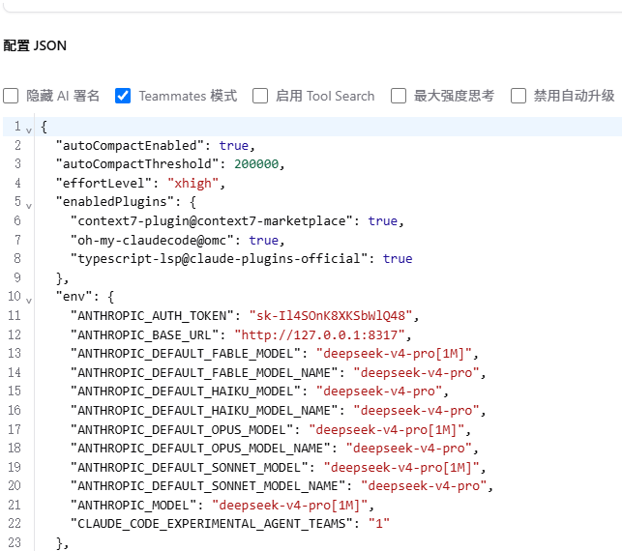Click the CLAUDE_CODE_EXPERIMENTAL_AGENT_TEAMS key

click(212, 524)
